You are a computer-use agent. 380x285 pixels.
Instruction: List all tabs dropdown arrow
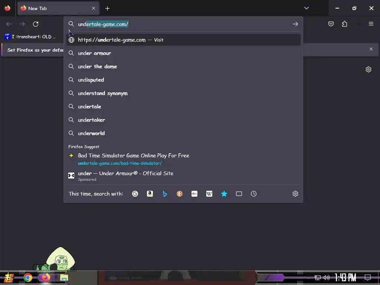pos(307,8)
